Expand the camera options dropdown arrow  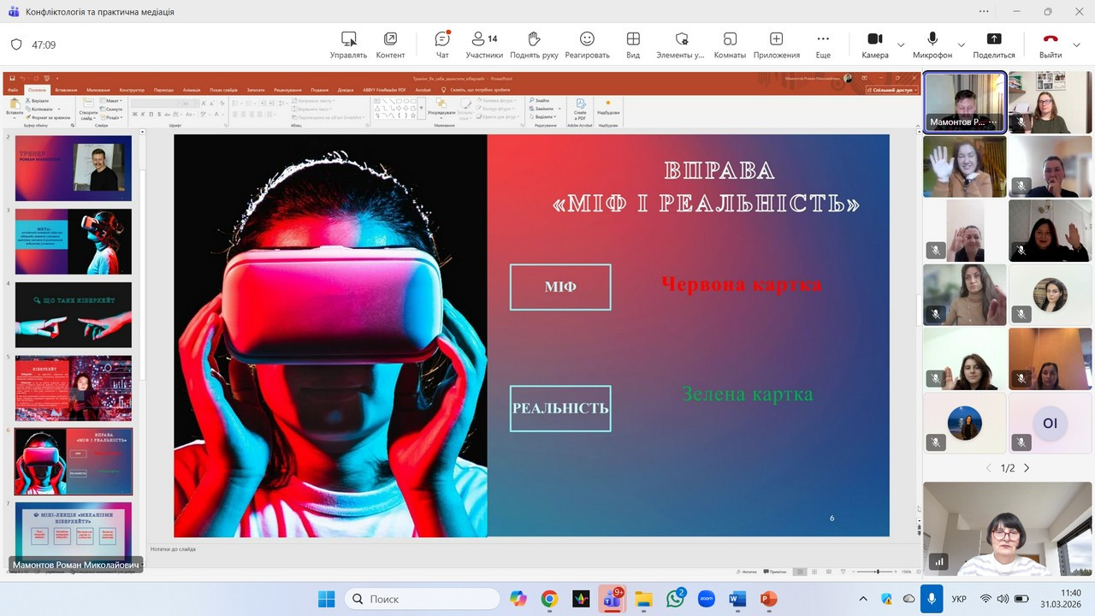click(x=901, y=44)
